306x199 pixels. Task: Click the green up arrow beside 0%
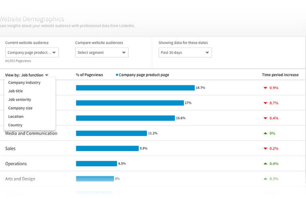(265, 133)
